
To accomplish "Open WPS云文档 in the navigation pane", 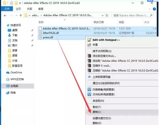I will (17, 79).
